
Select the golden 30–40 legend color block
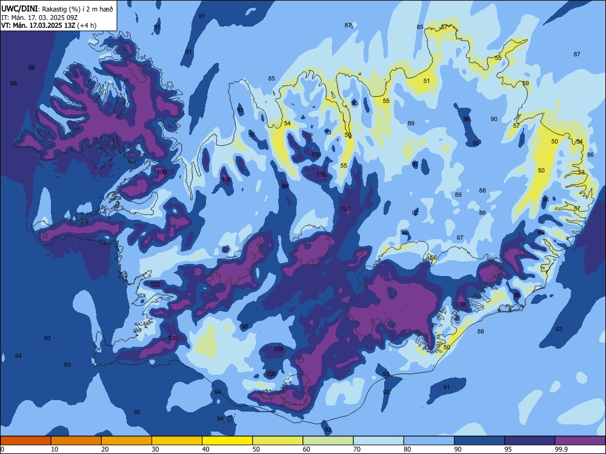177,441
